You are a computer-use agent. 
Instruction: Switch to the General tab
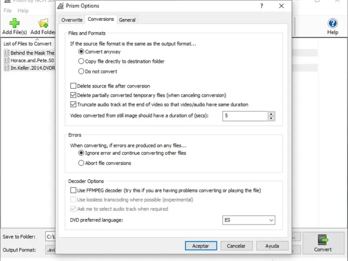[127, 20]
